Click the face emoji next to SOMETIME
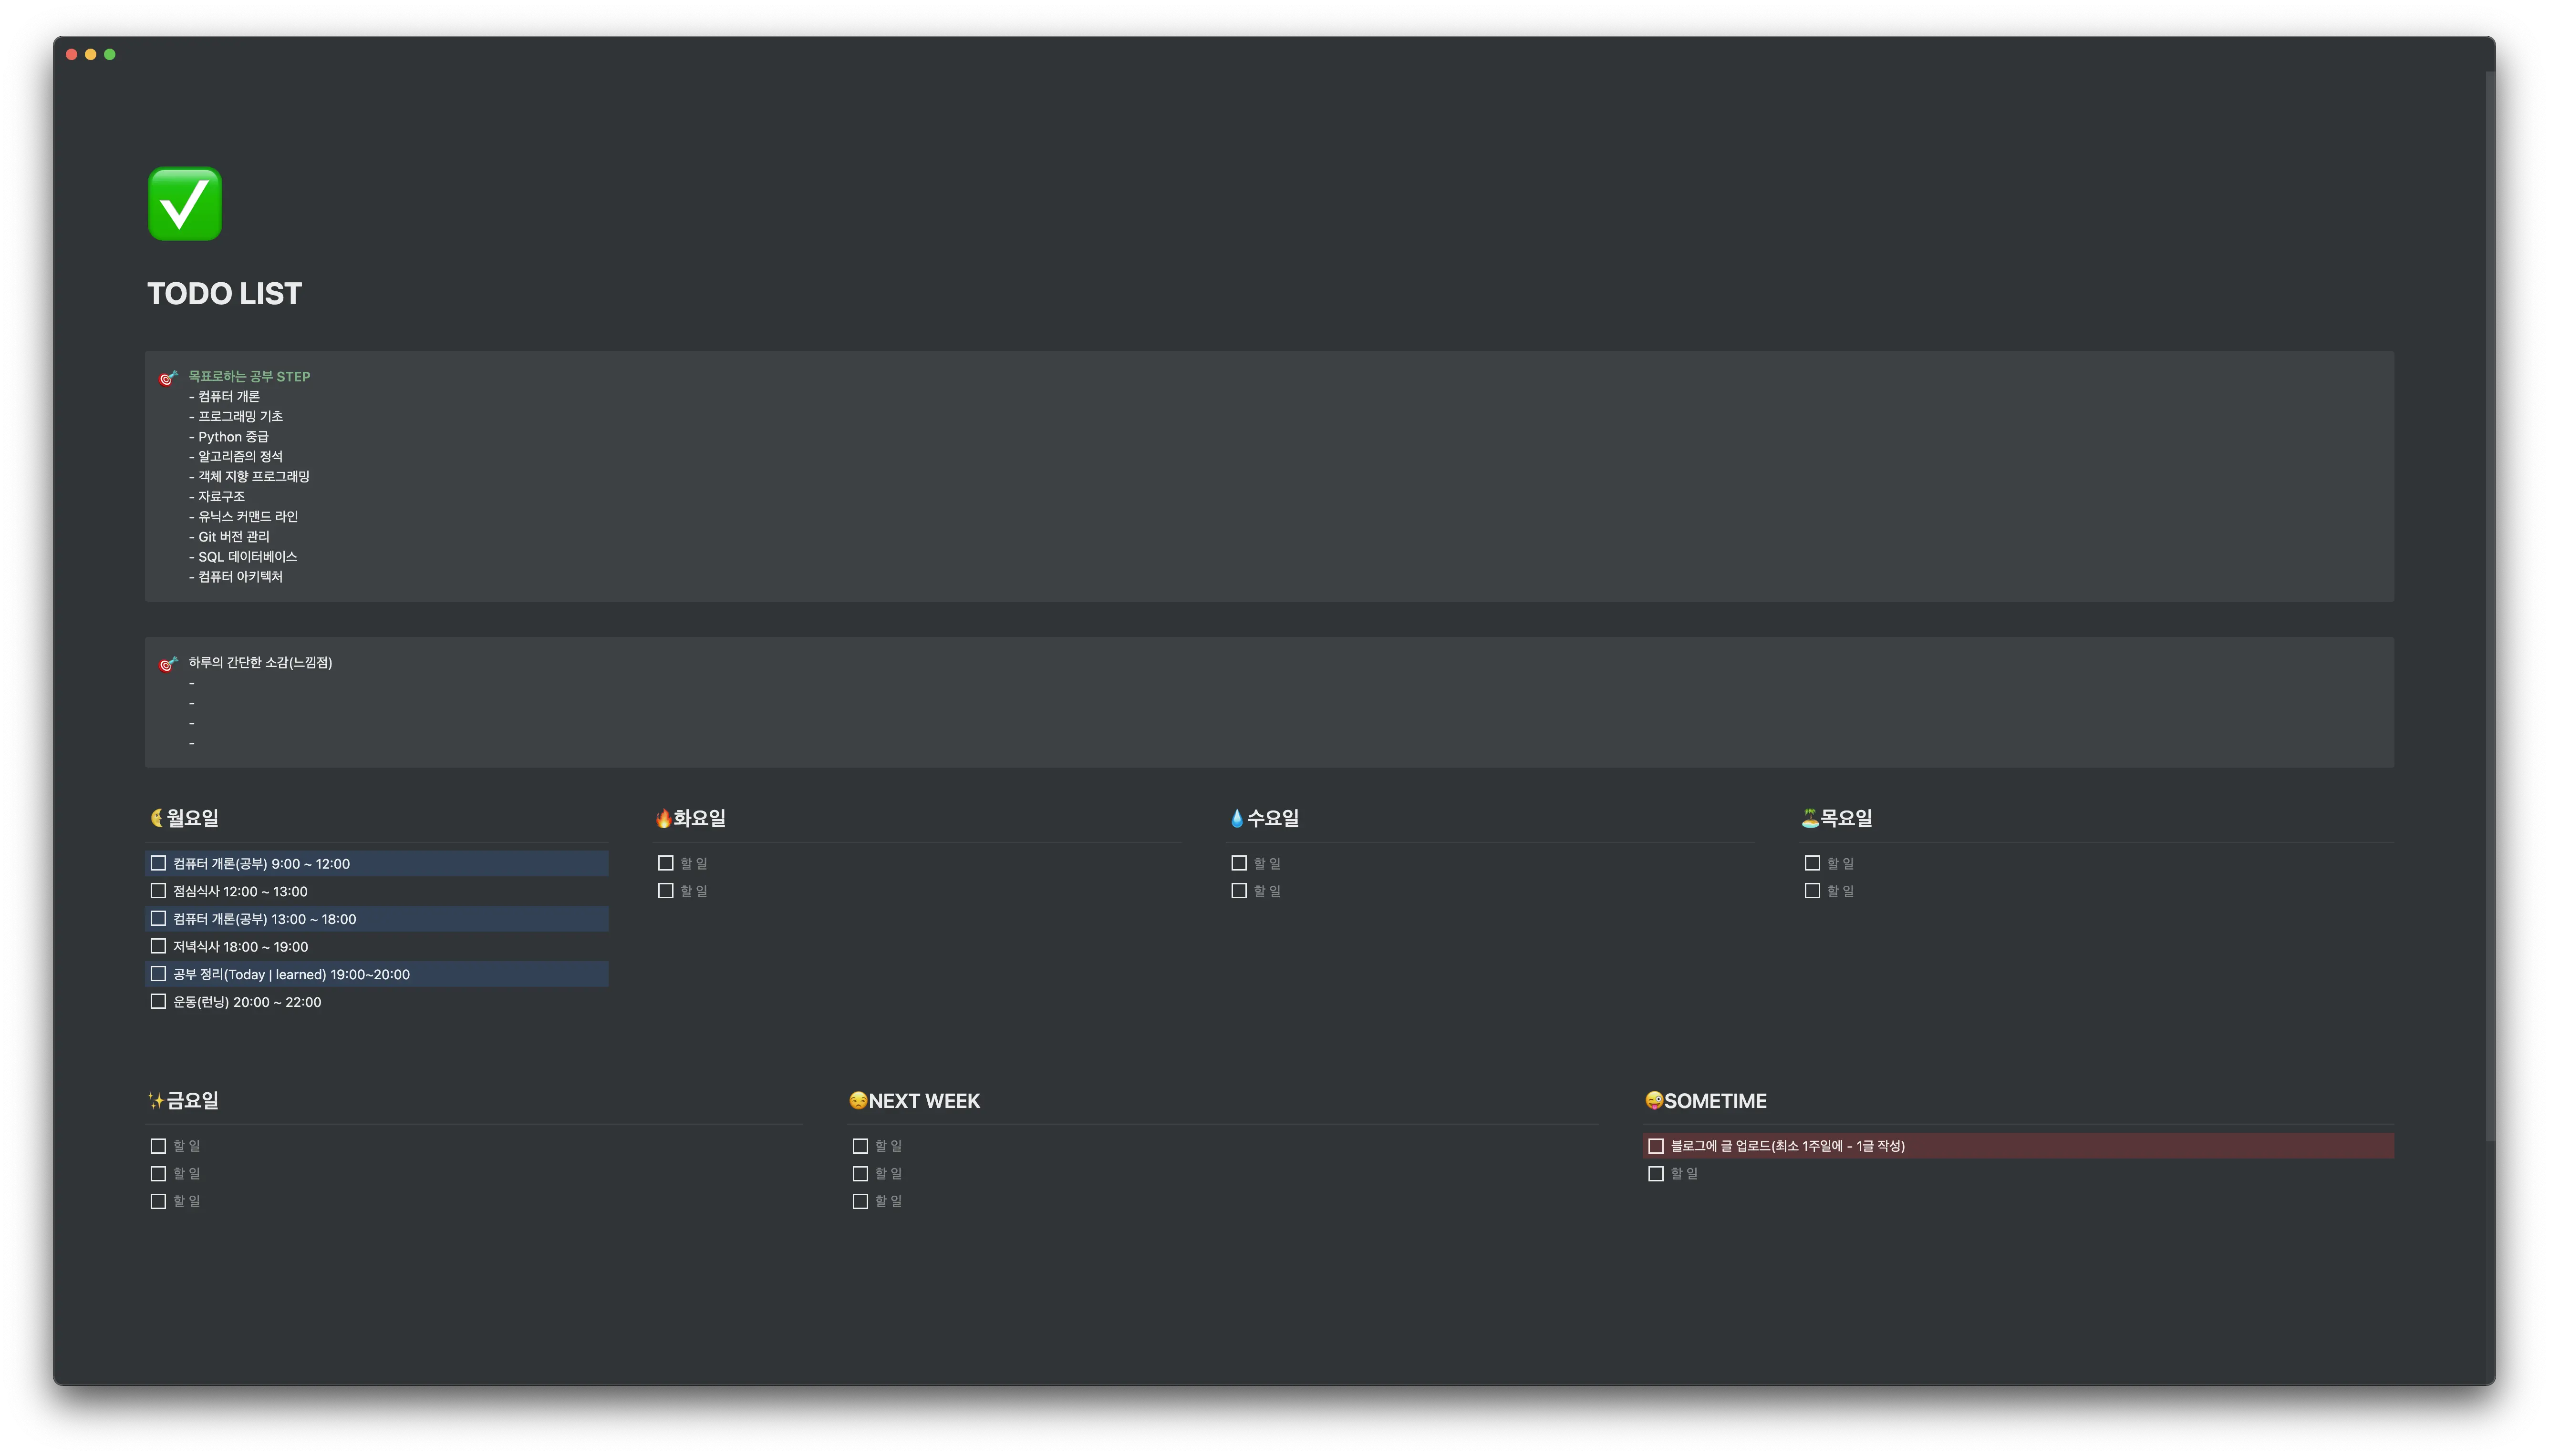This screenshot has height=1456, width=2549. (1654, 1101)
